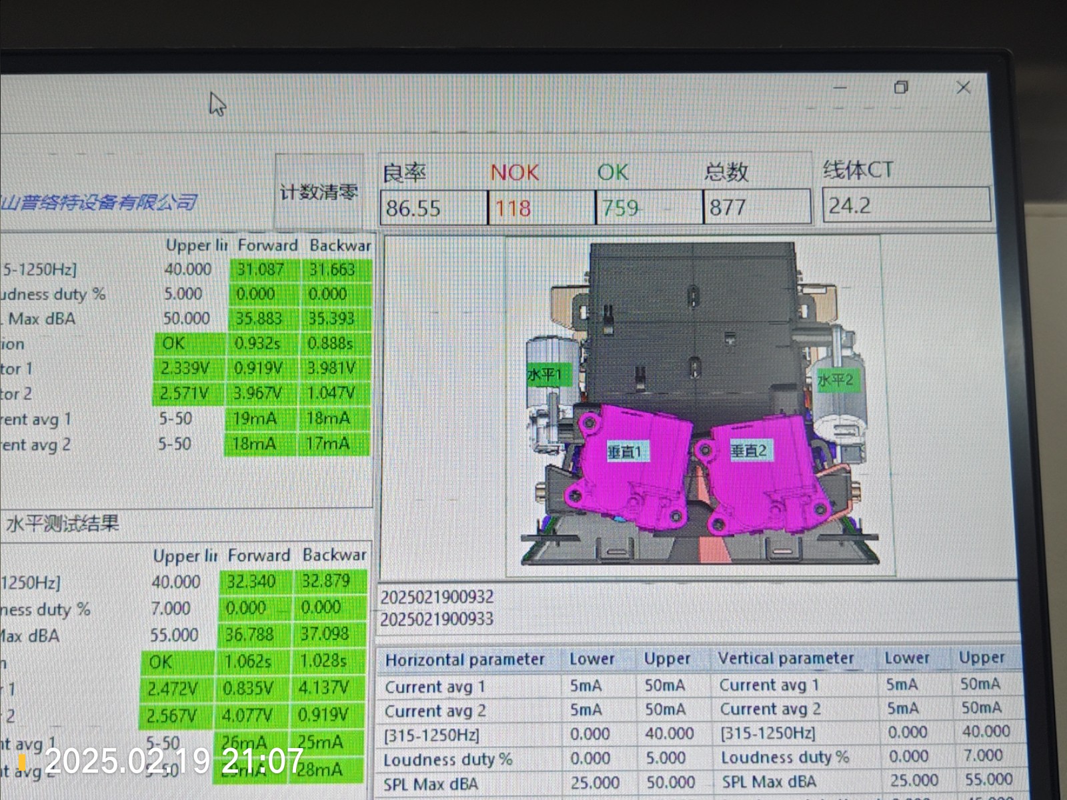Click the 水平1 motor label on diagram
Image resolution: width=1067 pixels, height=800 pixels.
545,375
